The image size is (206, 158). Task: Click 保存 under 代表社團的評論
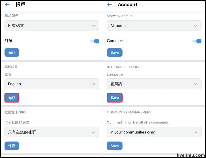12,146
